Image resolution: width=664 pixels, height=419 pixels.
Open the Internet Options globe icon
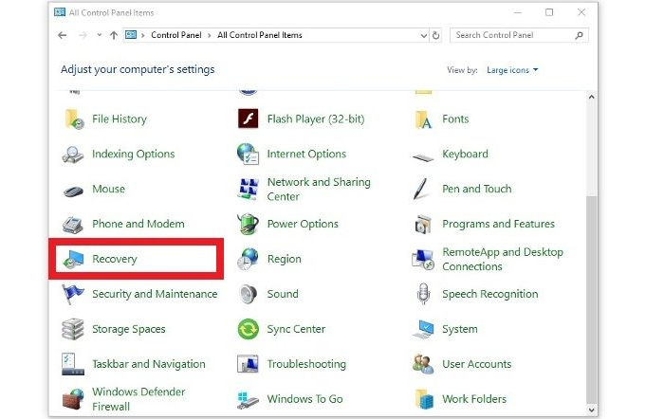249,155
